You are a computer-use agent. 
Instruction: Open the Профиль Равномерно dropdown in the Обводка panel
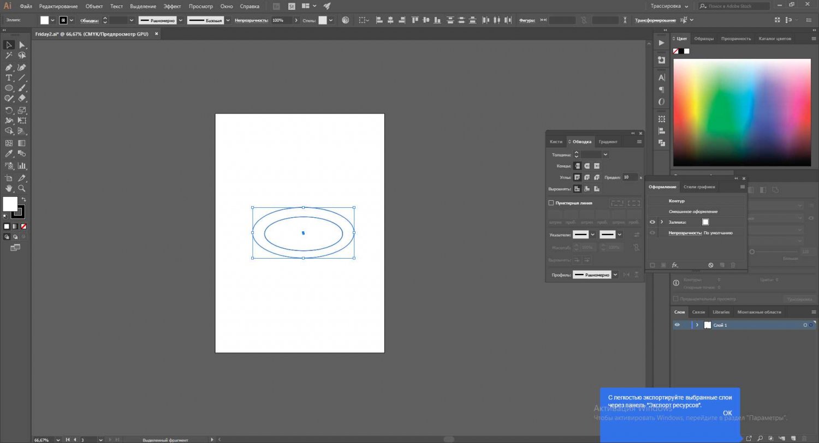[615, 275]
